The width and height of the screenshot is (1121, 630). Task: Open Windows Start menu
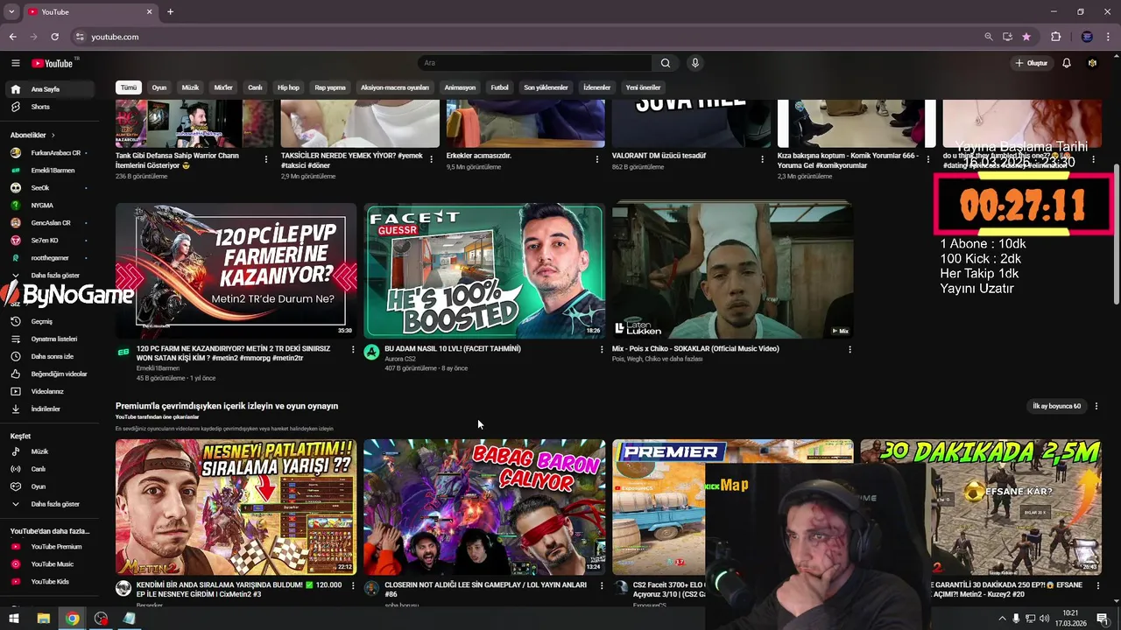click(14, 619)
